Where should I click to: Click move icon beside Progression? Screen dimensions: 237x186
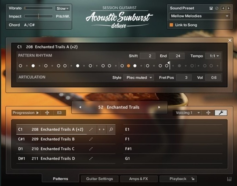click(47, 113)
